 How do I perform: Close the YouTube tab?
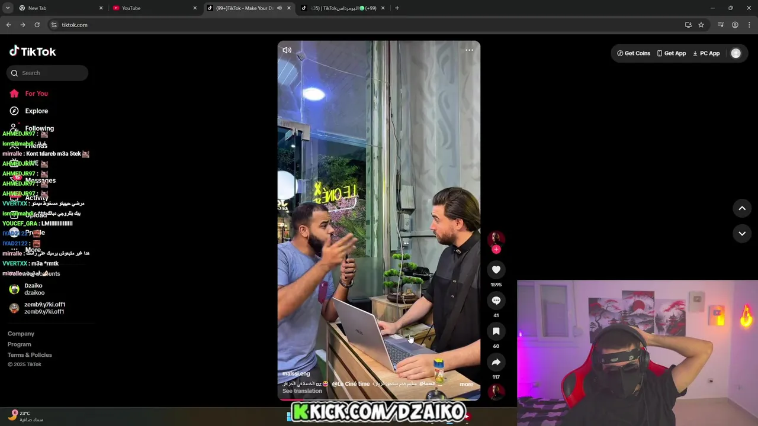(x=195, y=8)
